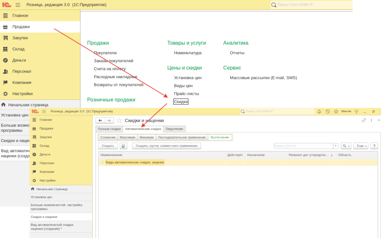Open the Расходные накладные link

coord(116,77)
